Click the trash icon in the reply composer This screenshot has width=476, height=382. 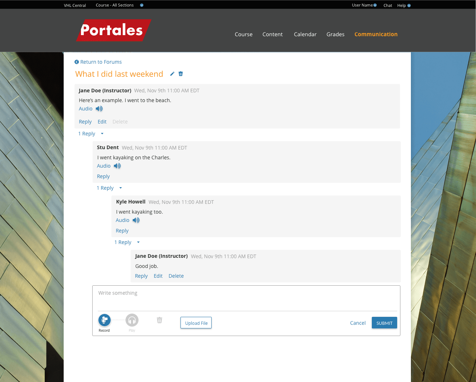coord(160,320)
